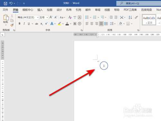Open the 审阅 tab
161x121 pixels.
coord(98,10)
